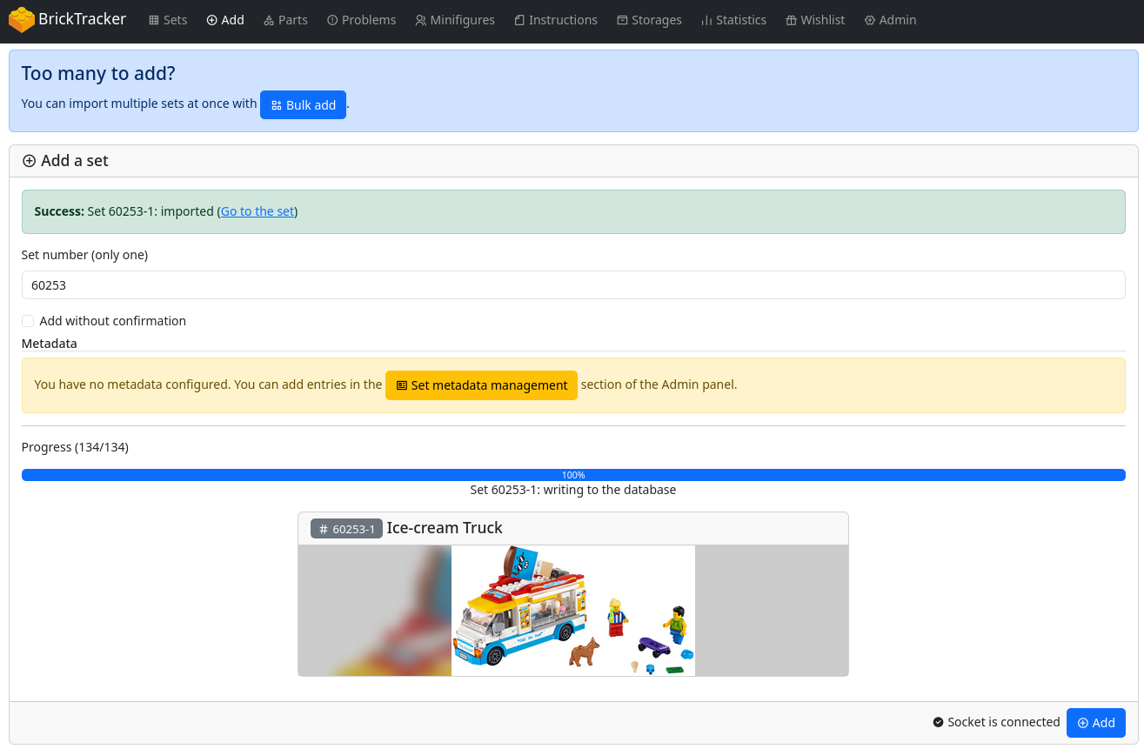Open the Sets page from navbar

tap(168, 20)
